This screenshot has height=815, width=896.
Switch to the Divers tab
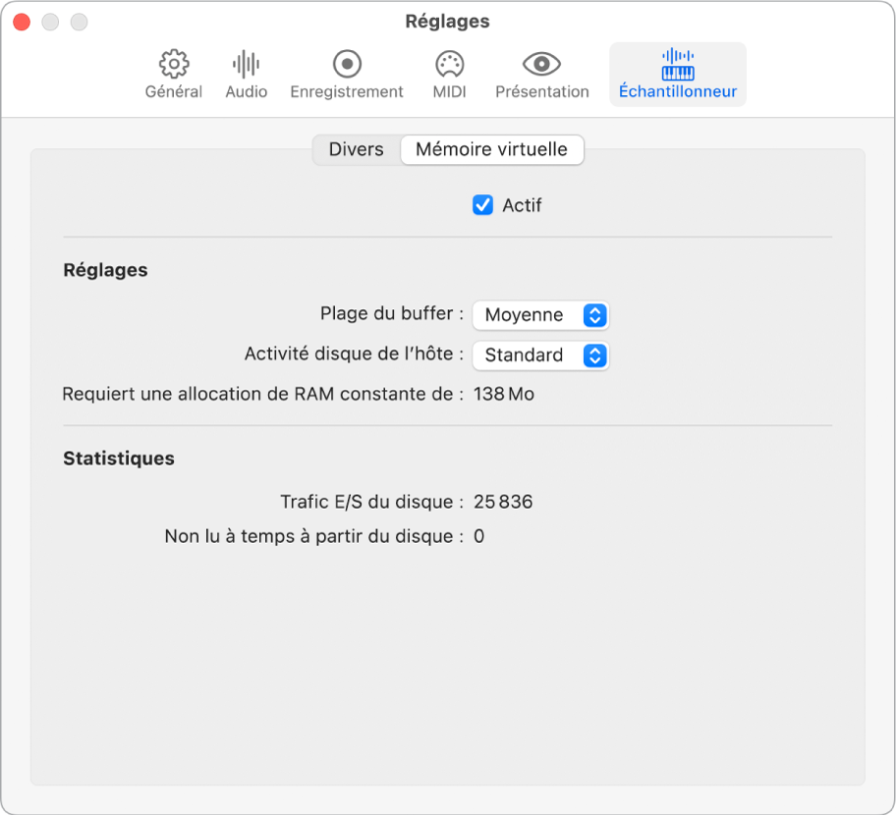357,149
